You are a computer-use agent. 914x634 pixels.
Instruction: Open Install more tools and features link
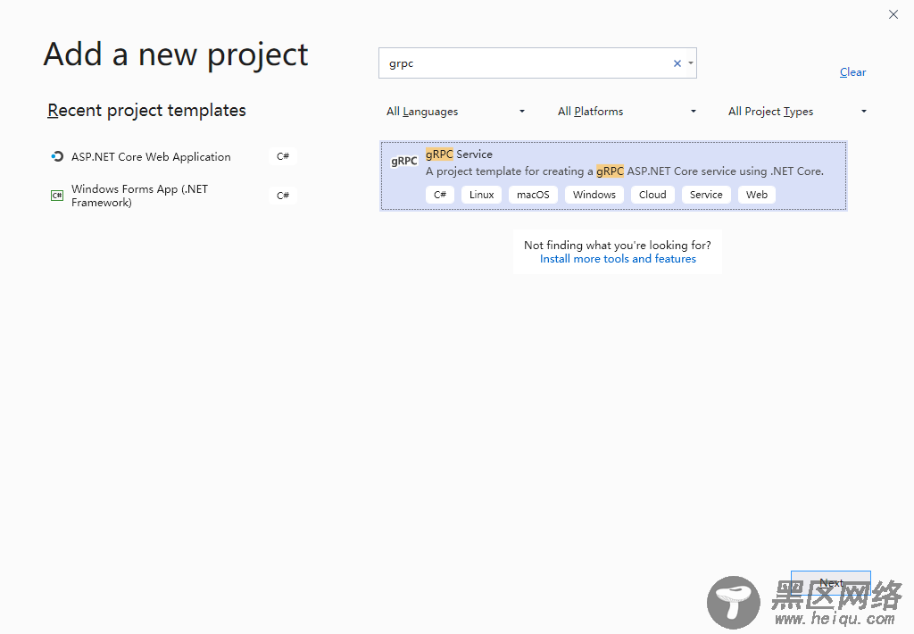[618, 259]
